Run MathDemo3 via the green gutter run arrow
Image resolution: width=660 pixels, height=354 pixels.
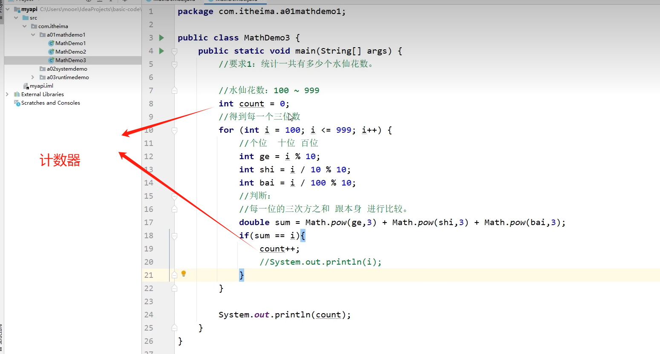(x=161, y=37)
